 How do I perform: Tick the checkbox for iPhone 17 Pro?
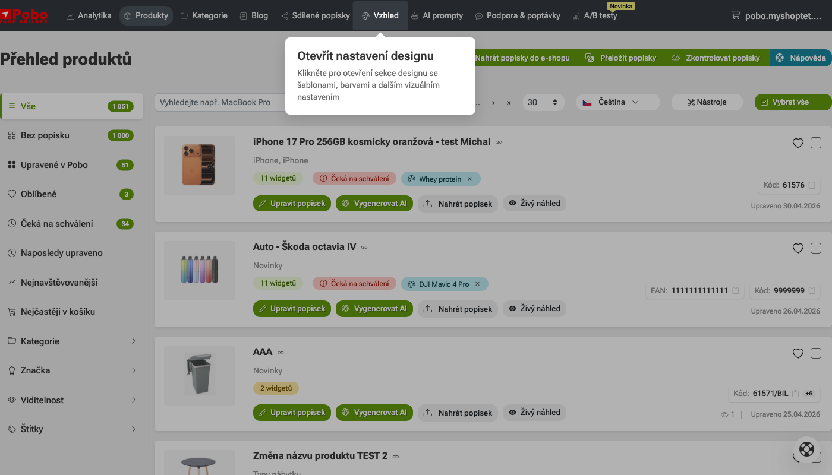[x=816, y=142]
